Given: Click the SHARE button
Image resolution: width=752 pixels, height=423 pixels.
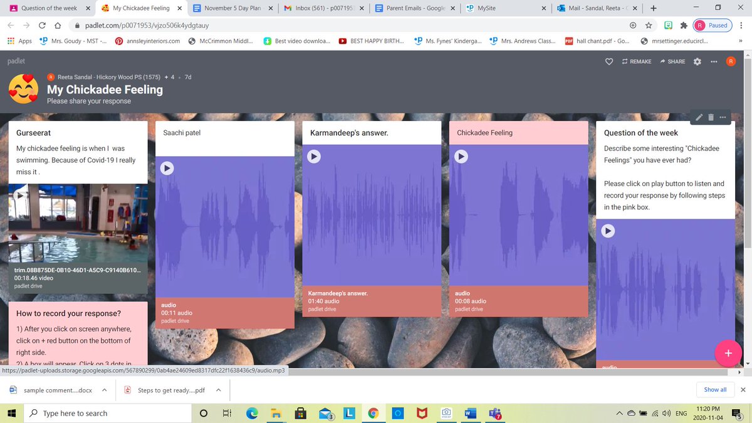Looking at the screenshot, I should (672, 61).
